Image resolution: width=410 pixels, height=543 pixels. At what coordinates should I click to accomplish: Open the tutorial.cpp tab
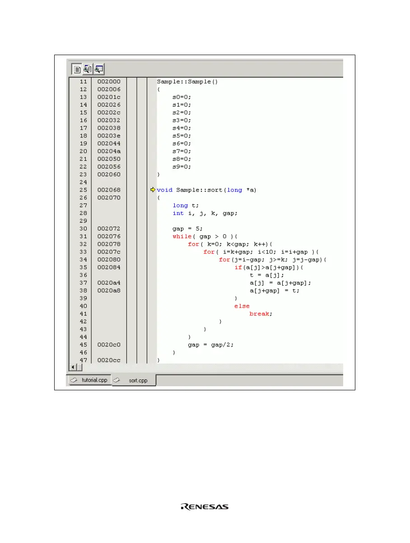tap(90, 380)
